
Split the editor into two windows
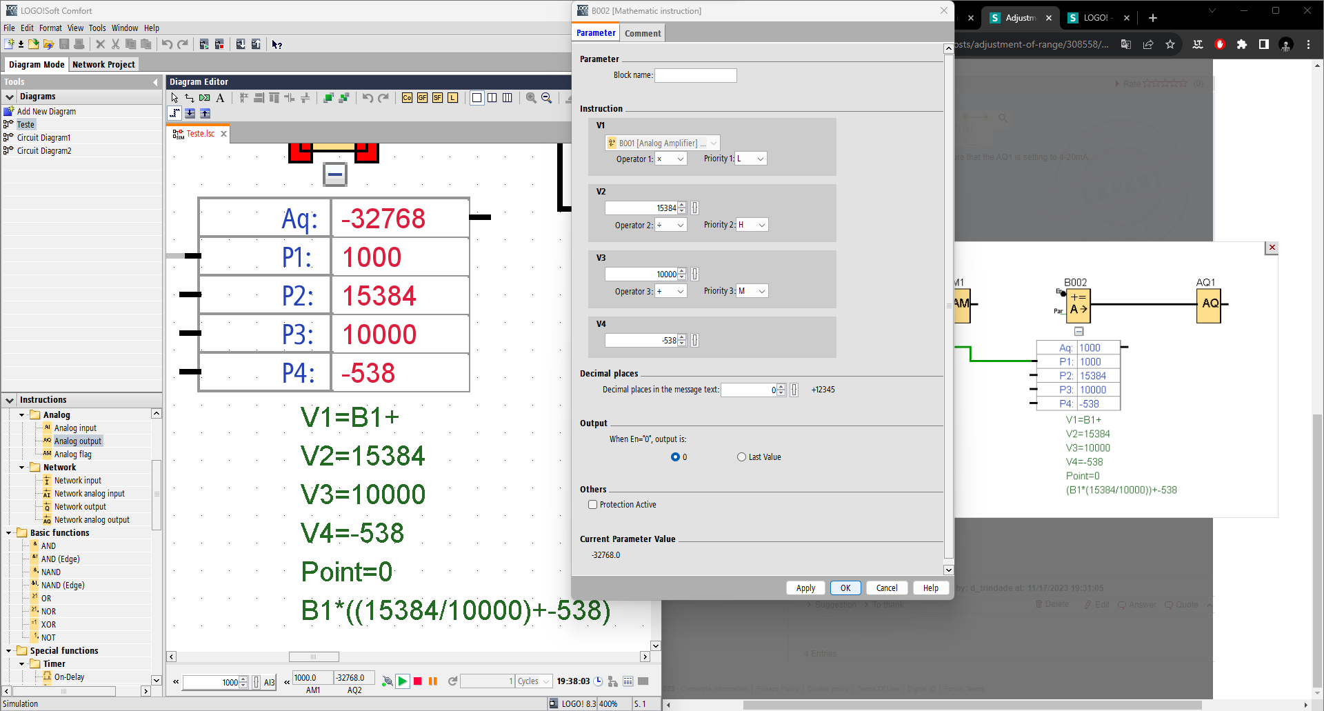tap(492, 98)
